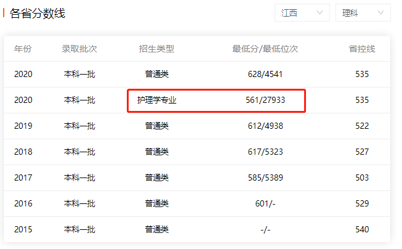Click the 2015 year cell
The image size is (402, 249).
(23, 229)
